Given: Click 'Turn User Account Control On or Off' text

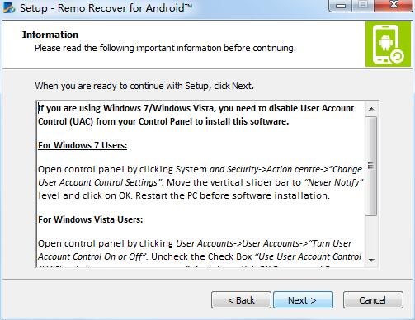Looking at the screenshot, I should click(x=196, y=250).
